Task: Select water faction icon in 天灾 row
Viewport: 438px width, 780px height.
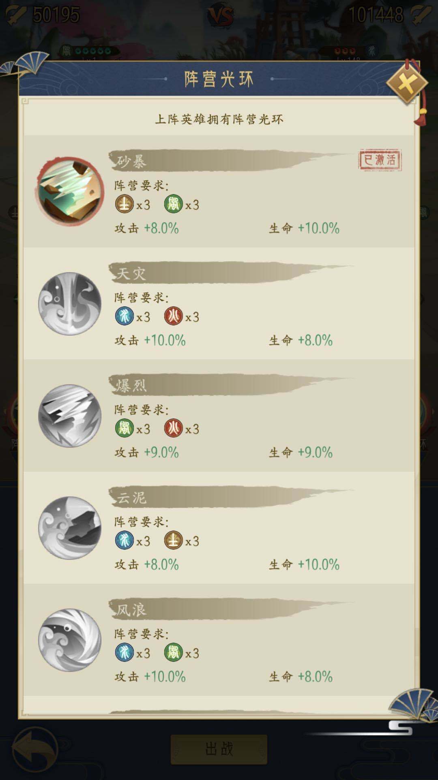Action: (x=125, y=316)
